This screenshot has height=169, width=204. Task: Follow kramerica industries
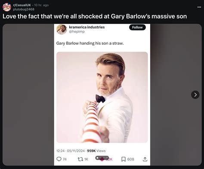(x=137, y=28)
